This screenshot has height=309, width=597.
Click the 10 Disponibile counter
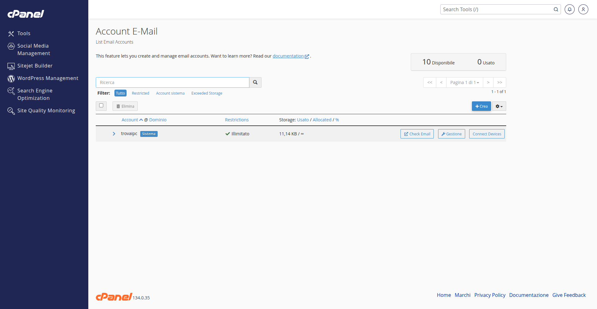438,62
